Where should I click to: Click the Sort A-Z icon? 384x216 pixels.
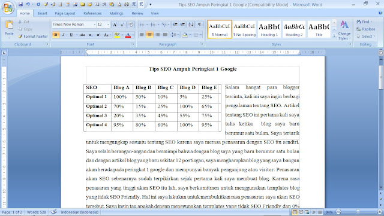click(191, 25)
